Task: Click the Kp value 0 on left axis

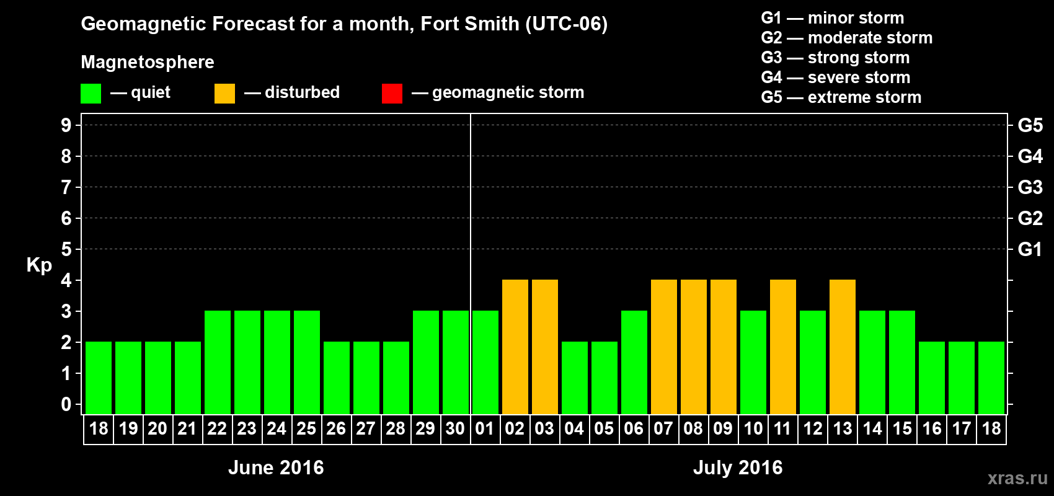Action: [66, 404]
